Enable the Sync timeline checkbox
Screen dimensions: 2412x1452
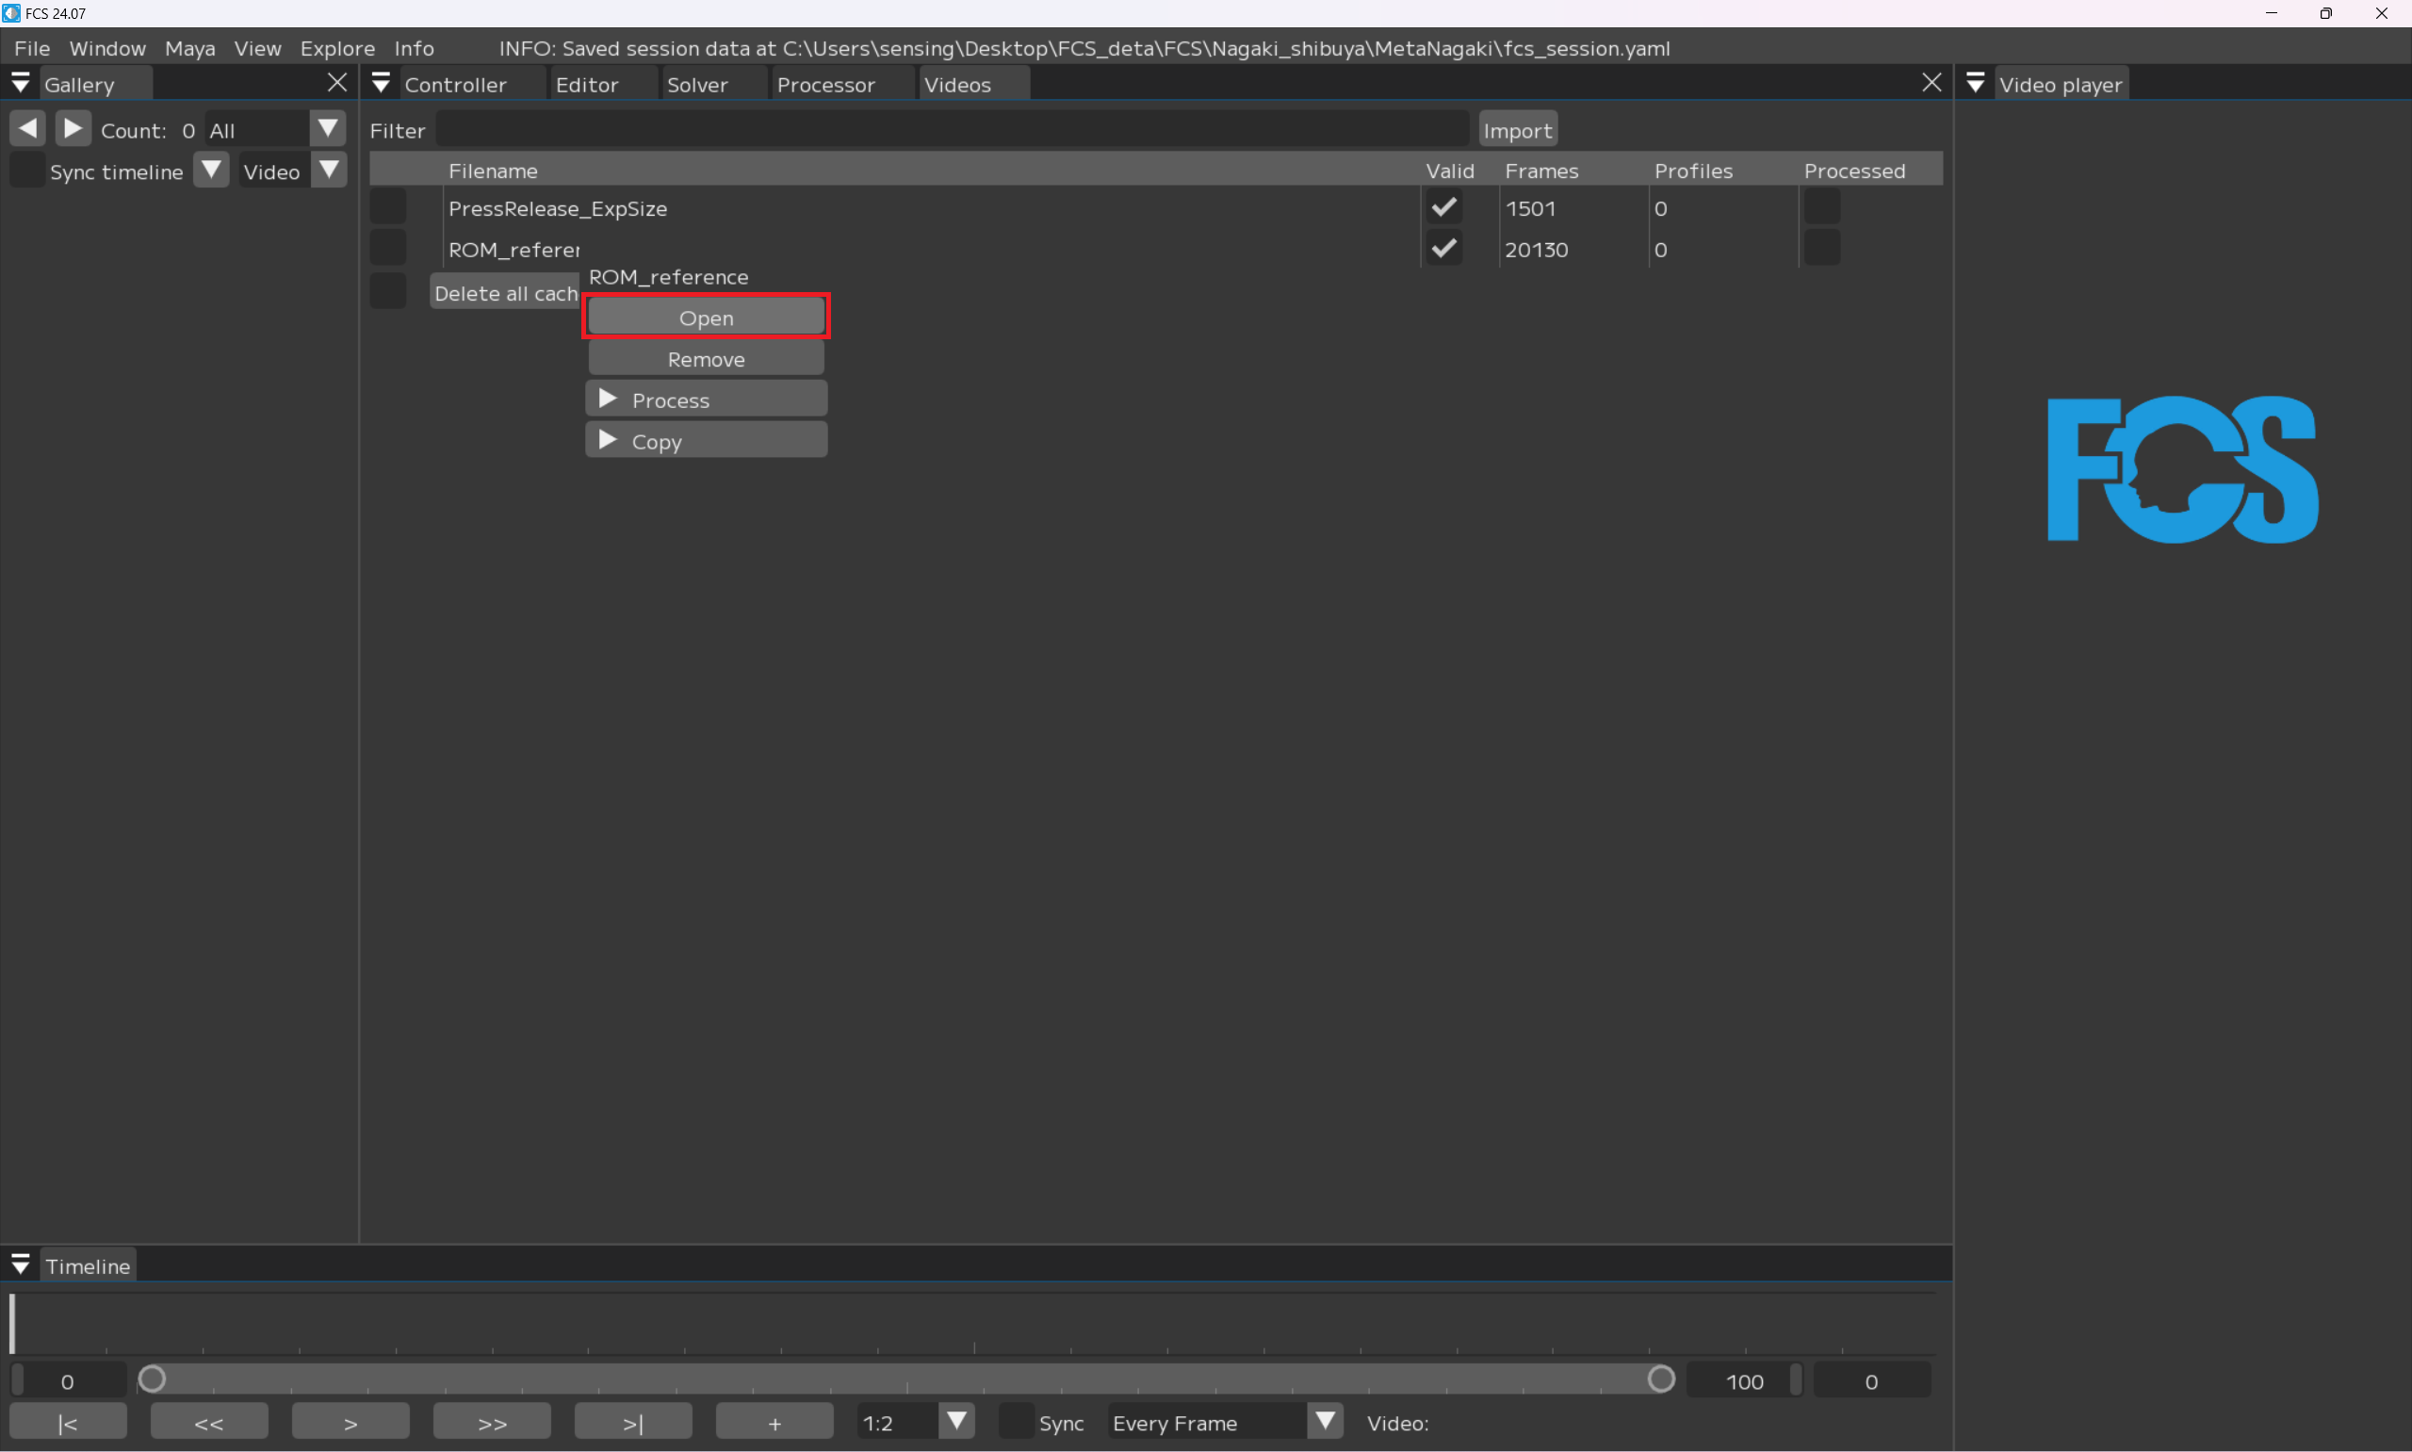pyautogui.click(x=27, y=171)
